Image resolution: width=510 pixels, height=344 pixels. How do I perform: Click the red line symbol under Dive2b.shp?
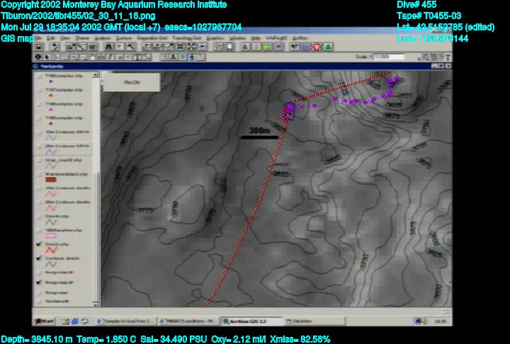tap(49, 250)
